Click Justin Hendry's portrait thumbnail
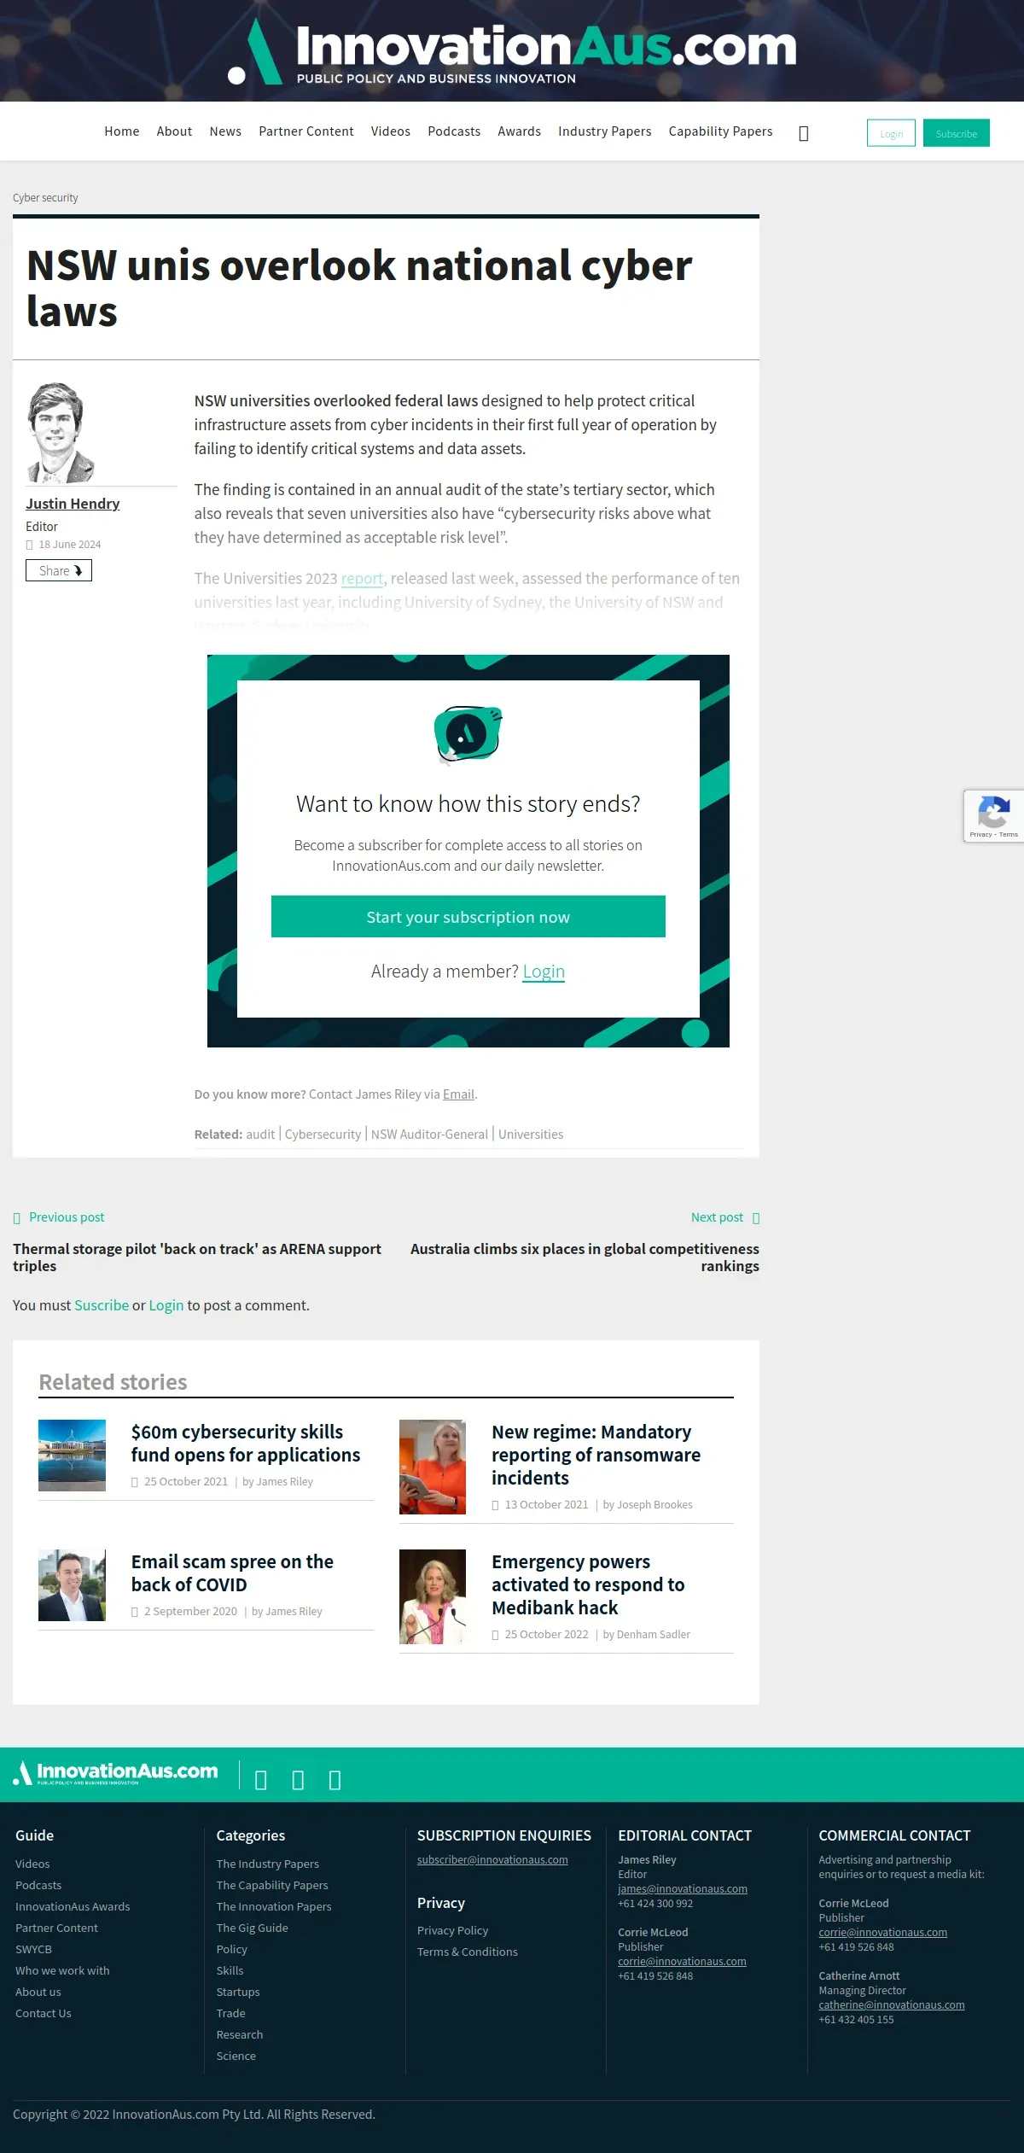 [61, 433]
